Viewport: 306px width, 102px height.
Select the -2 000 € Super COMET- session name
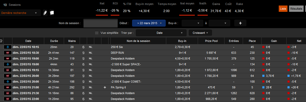(126, 82)
